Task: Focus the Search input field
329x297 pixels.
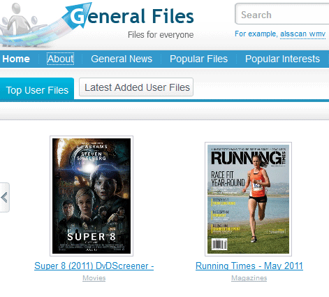Action: point(282,14)
